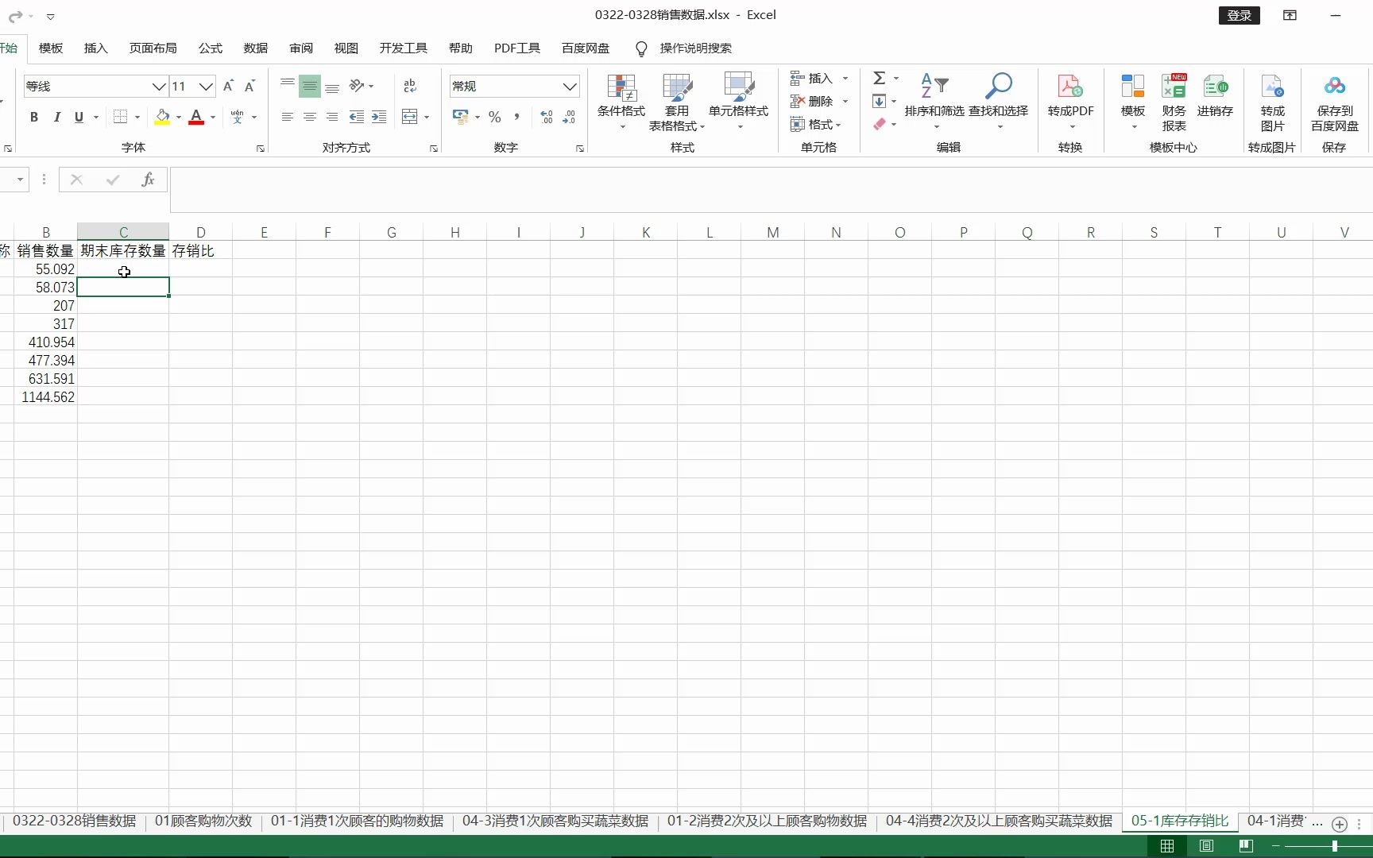Click Convert to Picture (转成图片)
The image size is (1373, 858).
click(1273, 102)
